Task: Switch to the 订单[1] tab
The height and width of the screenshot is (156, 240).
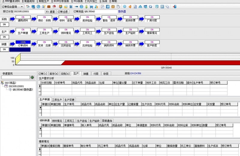Action: click(x=43, y=74)
